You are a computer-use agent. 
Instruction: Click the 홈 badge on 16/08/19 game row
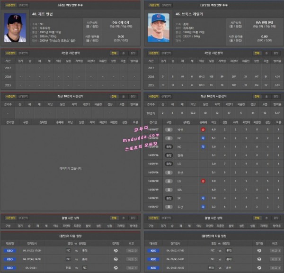pyautogui.click(x=169, y=190)
